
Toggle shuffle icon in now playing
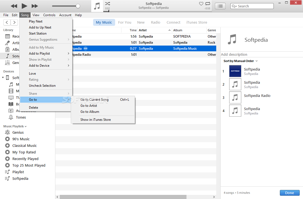click(x=107, y=4)
